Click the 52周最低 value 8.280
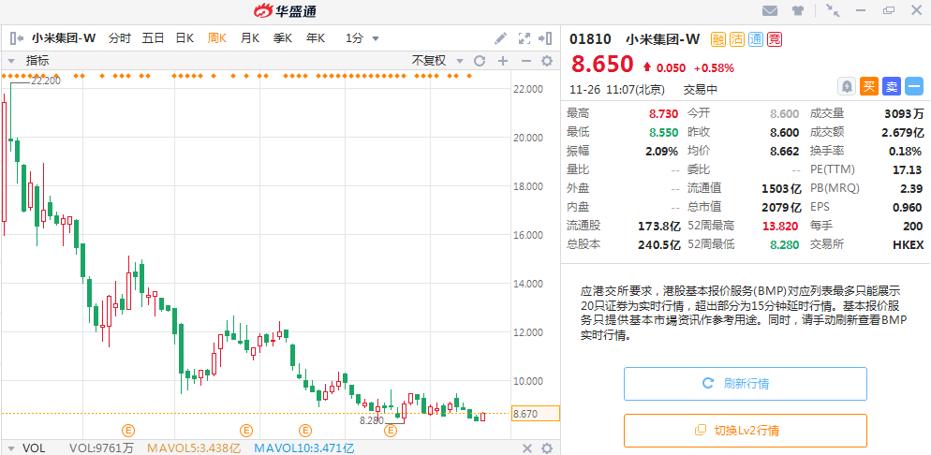This screenshot has width=931, height=455. [x=783, y=244]
